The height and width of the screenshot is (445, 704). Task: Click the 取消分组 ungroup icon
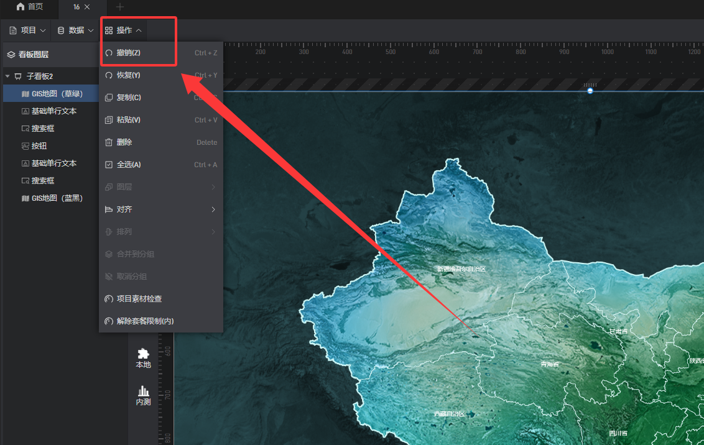pos(109,277)
